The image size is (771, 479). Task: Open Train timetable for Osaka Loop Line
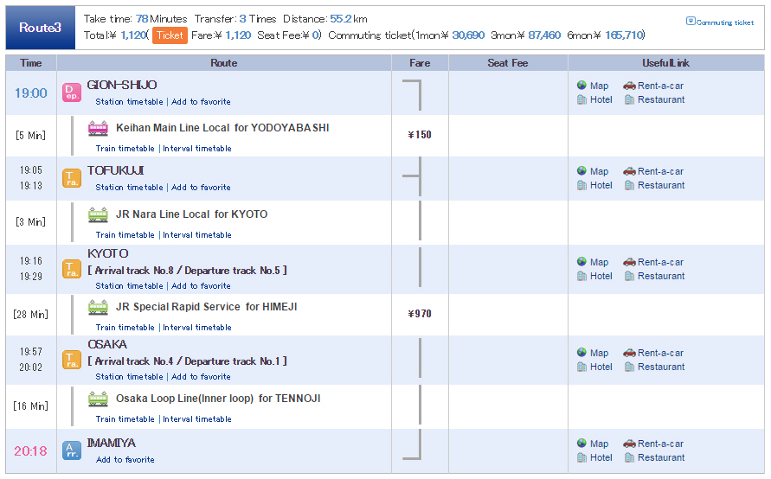[x=125, y=419]
